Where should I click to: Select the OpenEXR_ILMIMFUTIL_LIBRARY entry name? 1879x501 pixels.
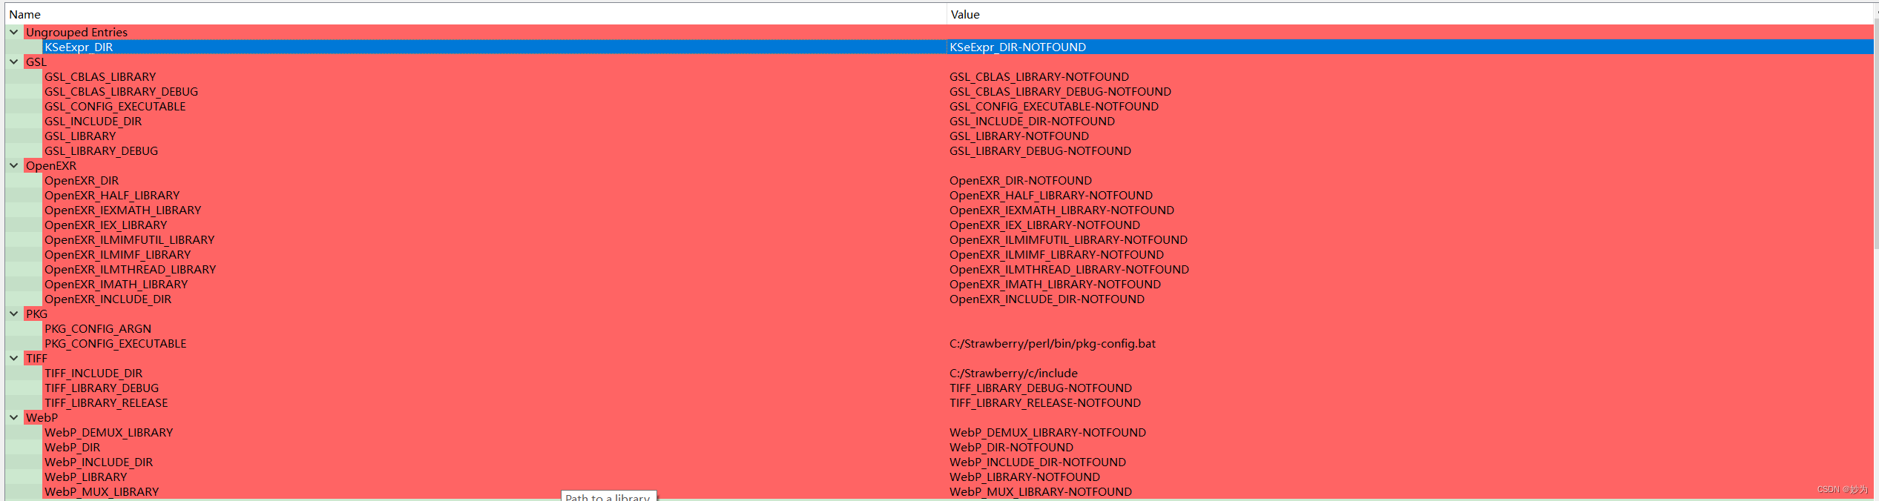[129, 240]
